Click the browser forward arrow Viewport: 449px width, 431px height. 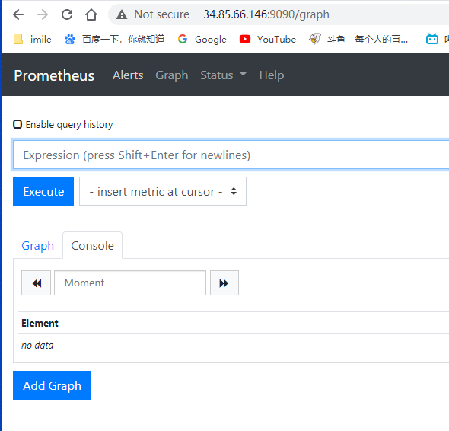tap(43, 14)
